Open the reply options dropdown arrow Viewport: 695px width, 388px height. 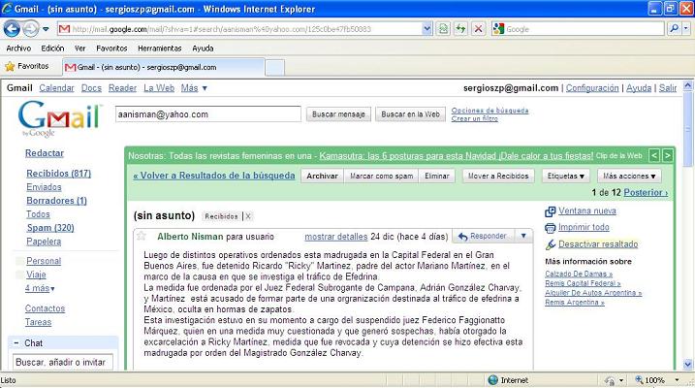pyautogui.click(x=523, y=237)
